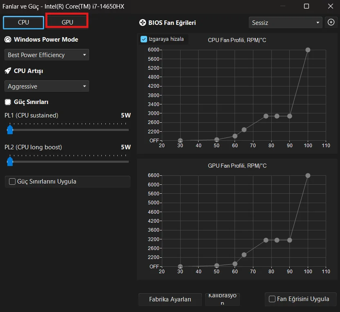This screenshot has width=340, height=312.
Task: Click the Fabrika Ayarları button
Action: [170, 299]
